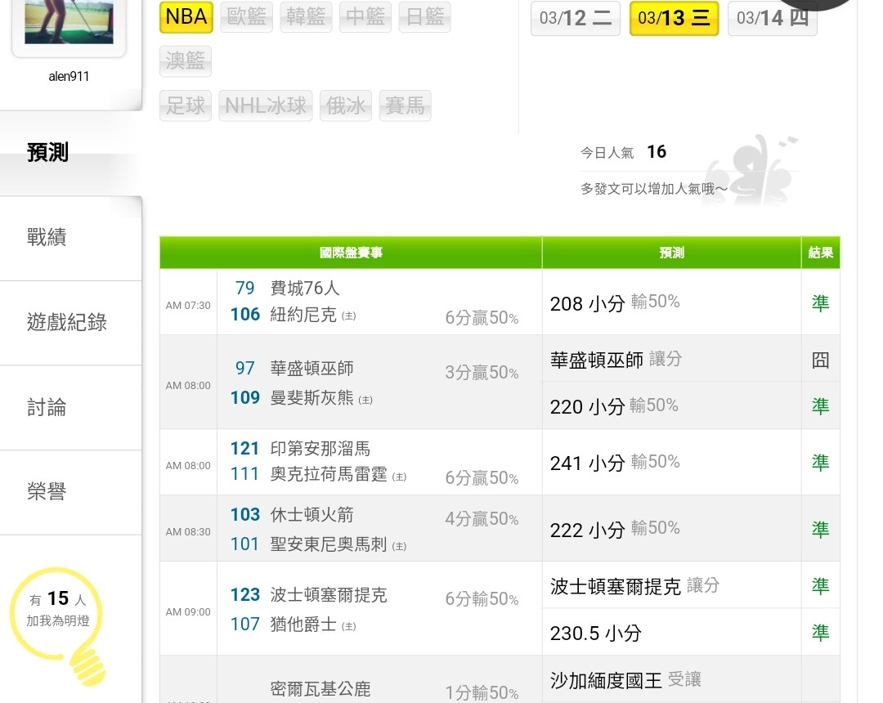
Task: Go to date 03/12 二
Action: (576, 19)
